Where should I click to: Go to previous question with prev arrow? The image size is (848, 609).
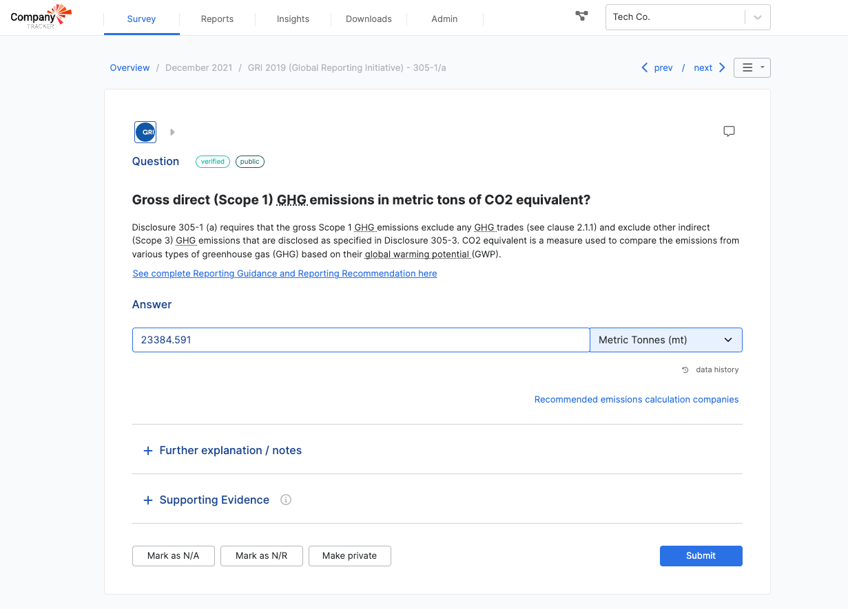[657, 67]
